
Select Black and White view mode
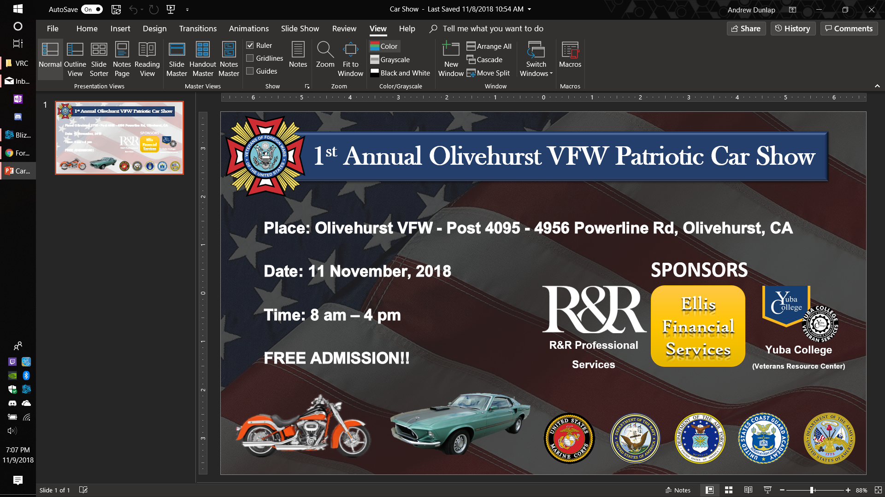tap(400, 73)
